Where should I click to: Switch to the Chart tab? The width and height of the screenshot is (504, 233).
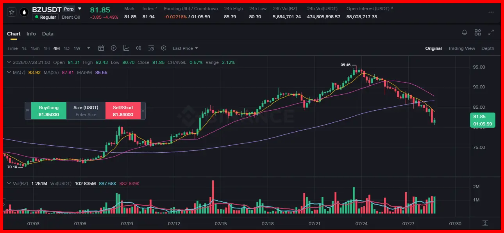14,34
